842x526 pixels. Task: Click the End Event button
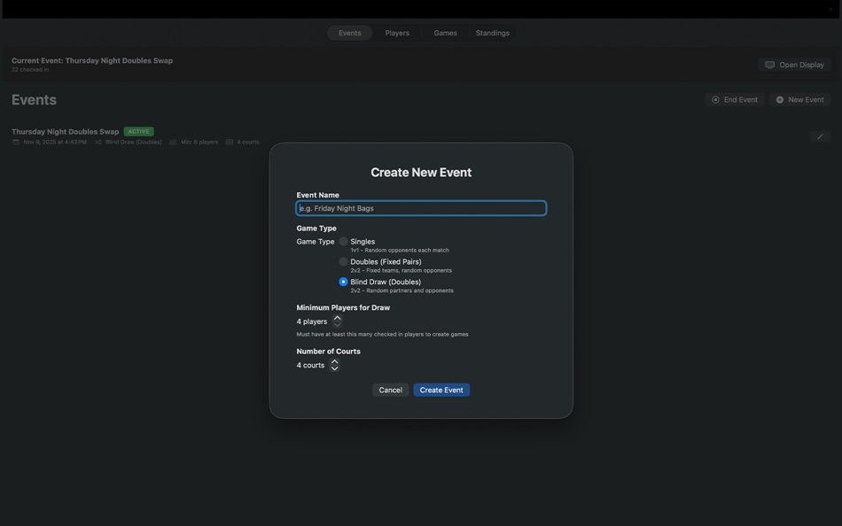tap(734, 100)
